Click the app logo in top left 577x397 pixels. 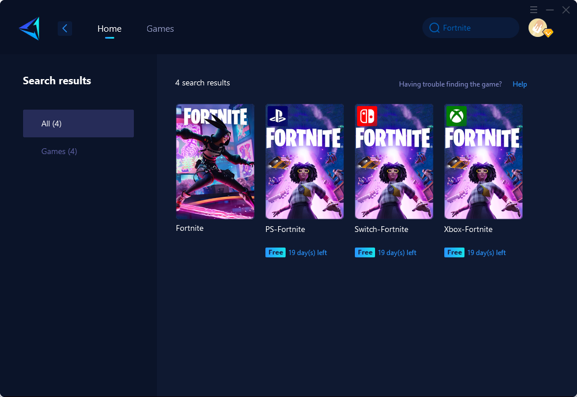29,27
